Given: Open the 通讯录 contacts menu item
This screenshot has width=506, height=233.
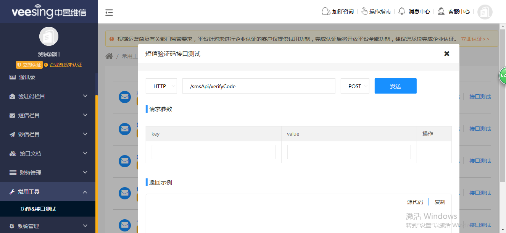Looking at the screenshot, I should click(x=48, y=77).
